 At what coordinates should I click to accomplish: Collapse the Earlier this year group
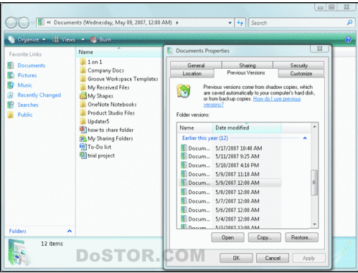pos(305,138)
